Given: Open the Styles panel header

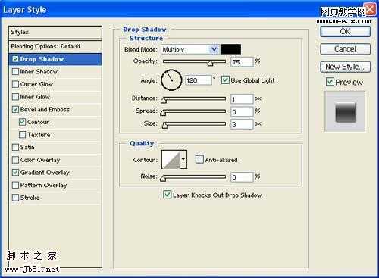Looking at the screenshot, I should click(x=55, y=32).
